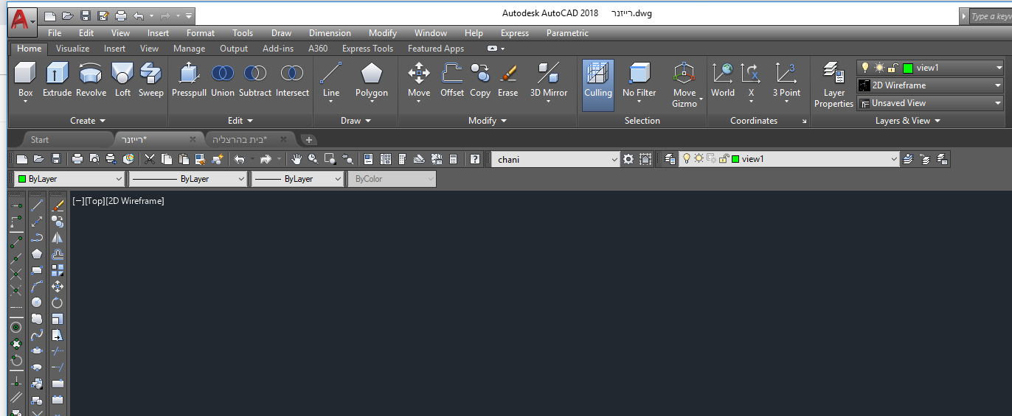Select the Loft tool
The height and width of the screenshot is (416, 1012).
click(x=122, y=80)
